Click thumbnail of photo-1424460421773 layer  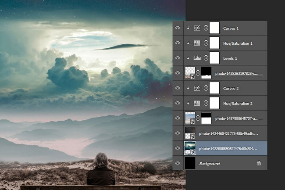(190, 133)
